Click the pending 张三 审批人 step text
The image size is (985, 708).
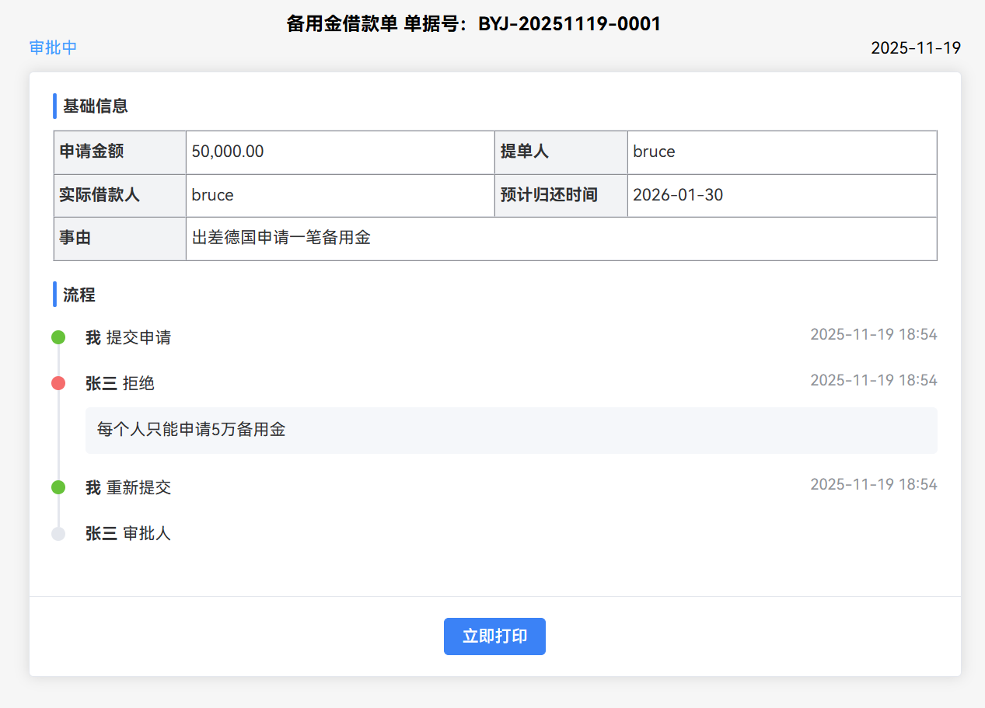click(x=128, y=533)
